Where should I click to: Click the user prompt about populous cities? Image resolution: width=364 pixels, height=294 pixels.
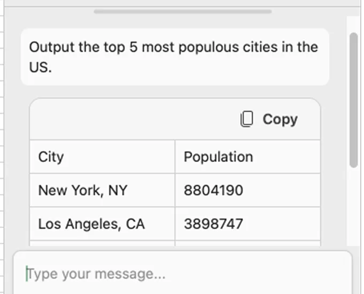click(175, 57)
